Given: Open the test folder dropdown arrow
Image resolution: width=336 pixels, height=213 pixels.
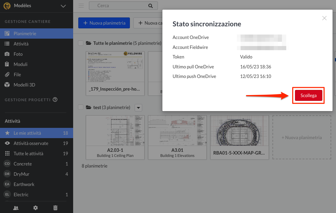Looking at the screenshot, I should 138,108.
